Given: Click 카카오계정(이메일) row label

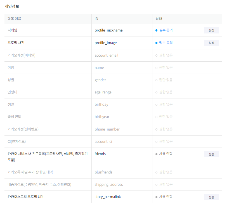Looking at the screenshot, I should (22, 55).
